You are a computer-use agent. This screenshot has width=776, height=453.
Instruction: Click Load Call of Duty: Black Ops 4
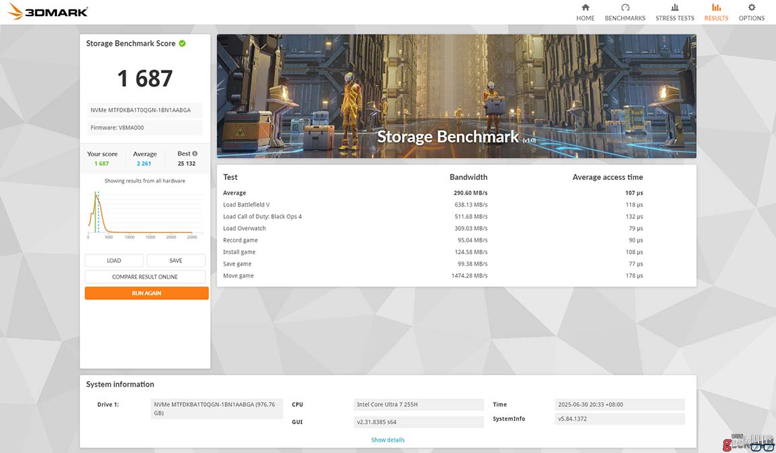click(x=262, y=217)
